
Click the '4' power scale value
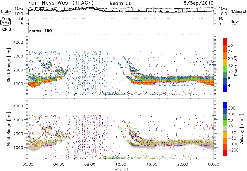(x=229, y=85)
